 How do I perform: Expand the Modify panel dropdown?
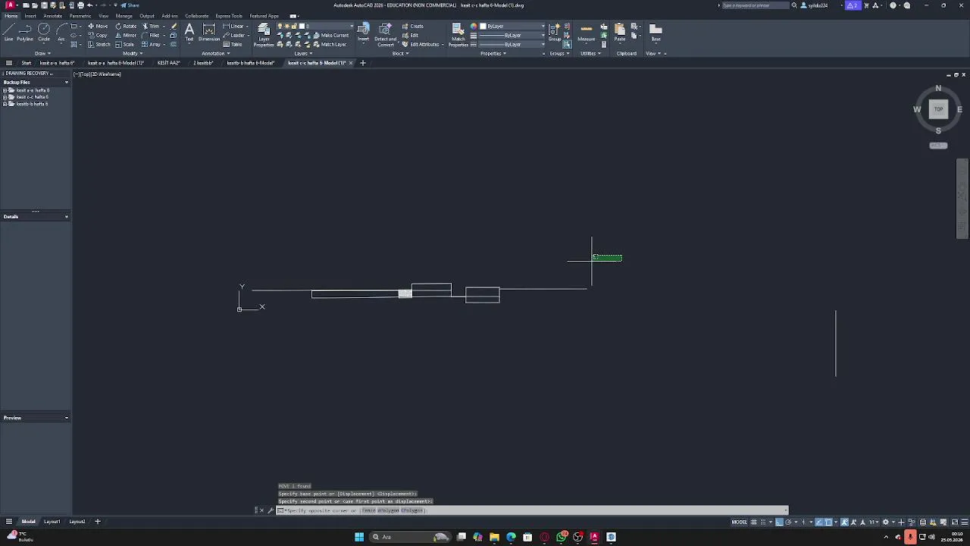pyautogui.click(x=133, y=54)
